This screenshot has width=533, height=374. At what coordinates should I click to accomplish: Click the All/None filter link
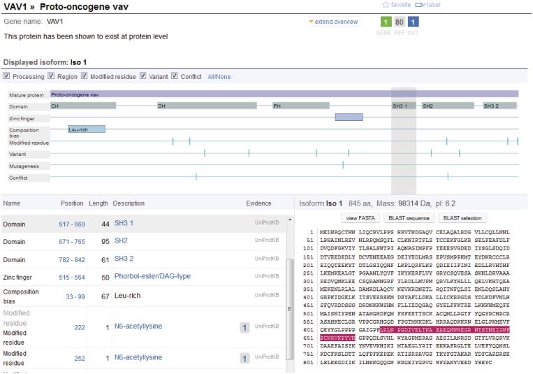point(219,77)
